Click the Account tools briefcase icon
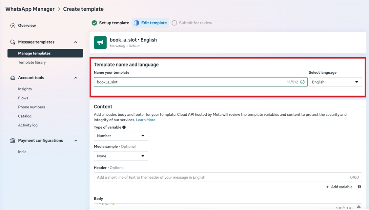Screen dimensions: 369x210 pos(13,78)
